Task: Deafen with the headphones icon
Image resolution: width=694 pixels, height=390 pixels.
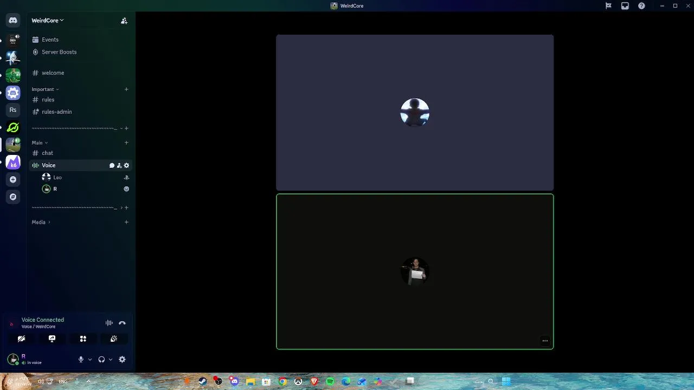Action: 101,359
